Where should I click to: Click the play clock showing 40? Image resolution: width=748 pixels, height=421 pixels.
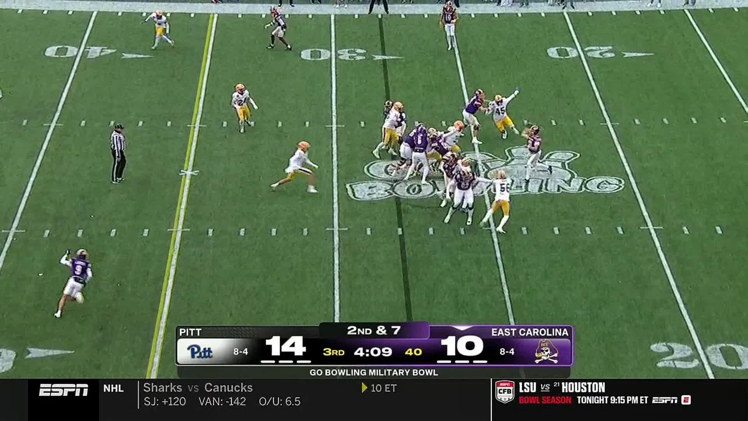coord(413,352)
